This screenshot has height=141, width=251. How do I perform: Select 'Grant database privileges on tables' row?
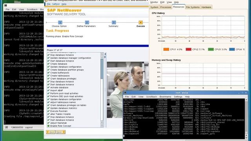pyautogui.click(x=68, y=105)
